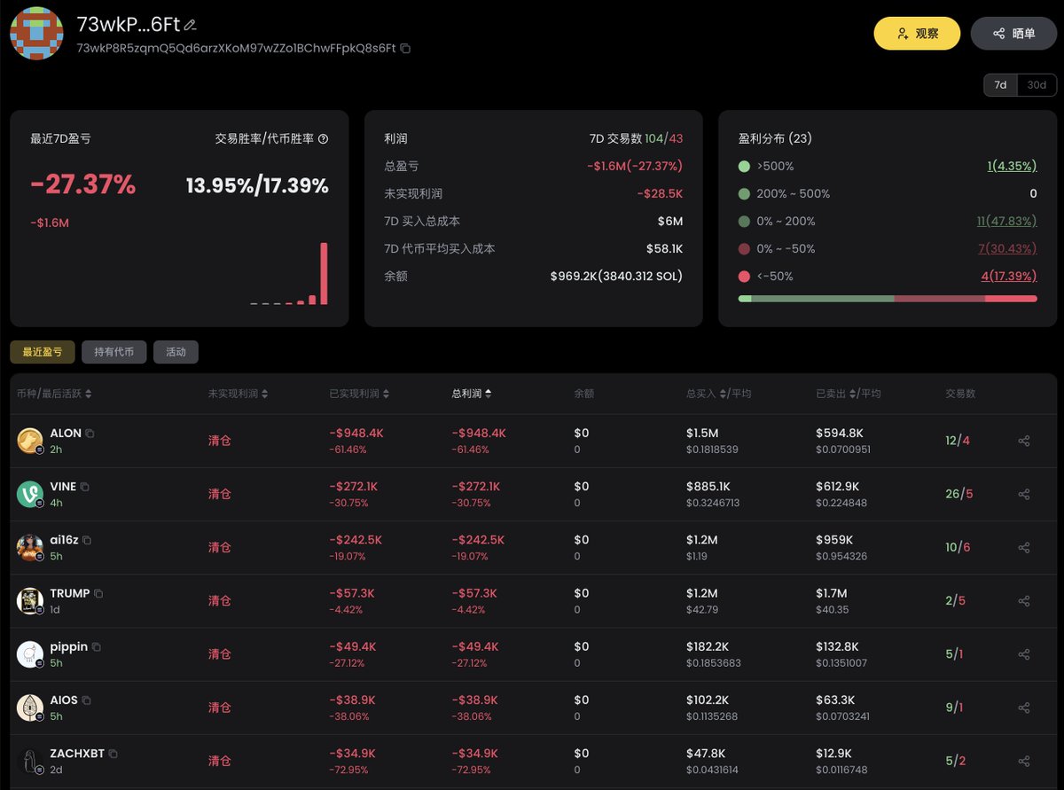Open the >500% profit distribution link
Screen dimensions: 1064x790
[1012, 166]
